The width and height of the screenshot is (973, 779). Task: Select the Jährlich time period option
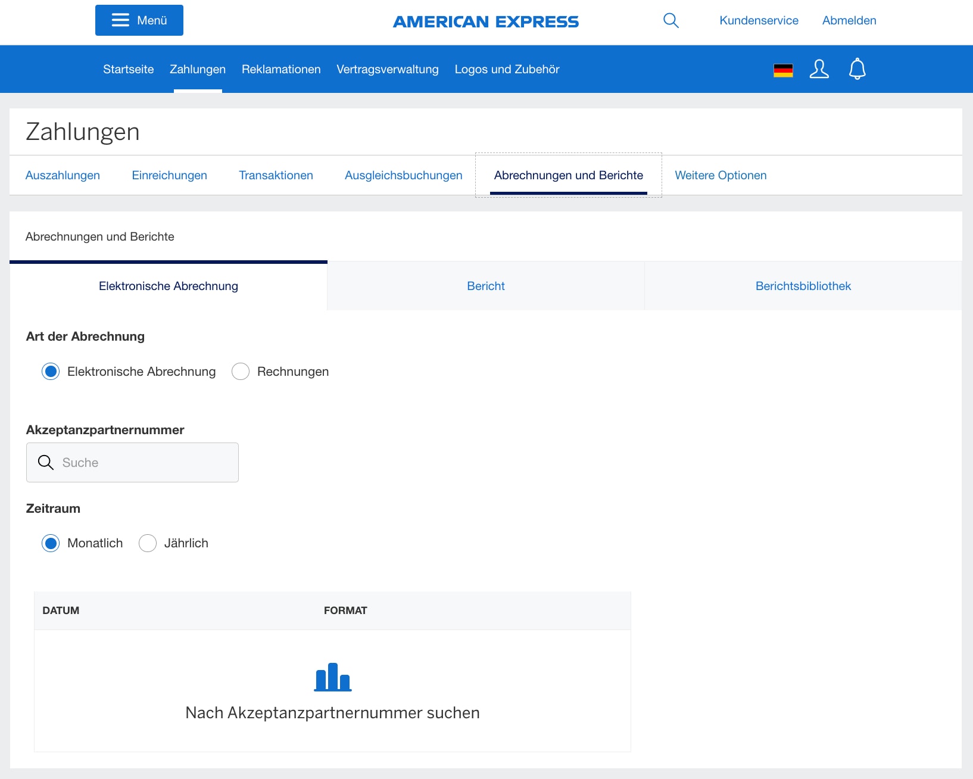coord(147,543)
